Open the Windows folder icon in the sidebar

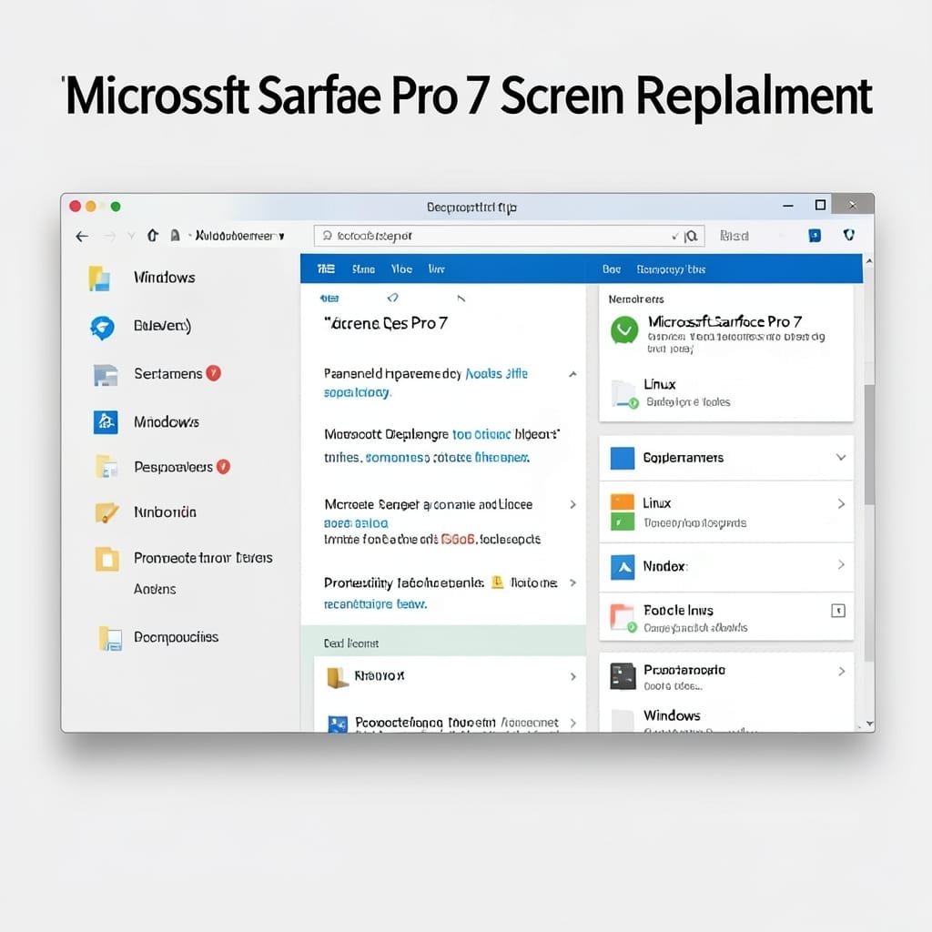(x=99, y=279)
